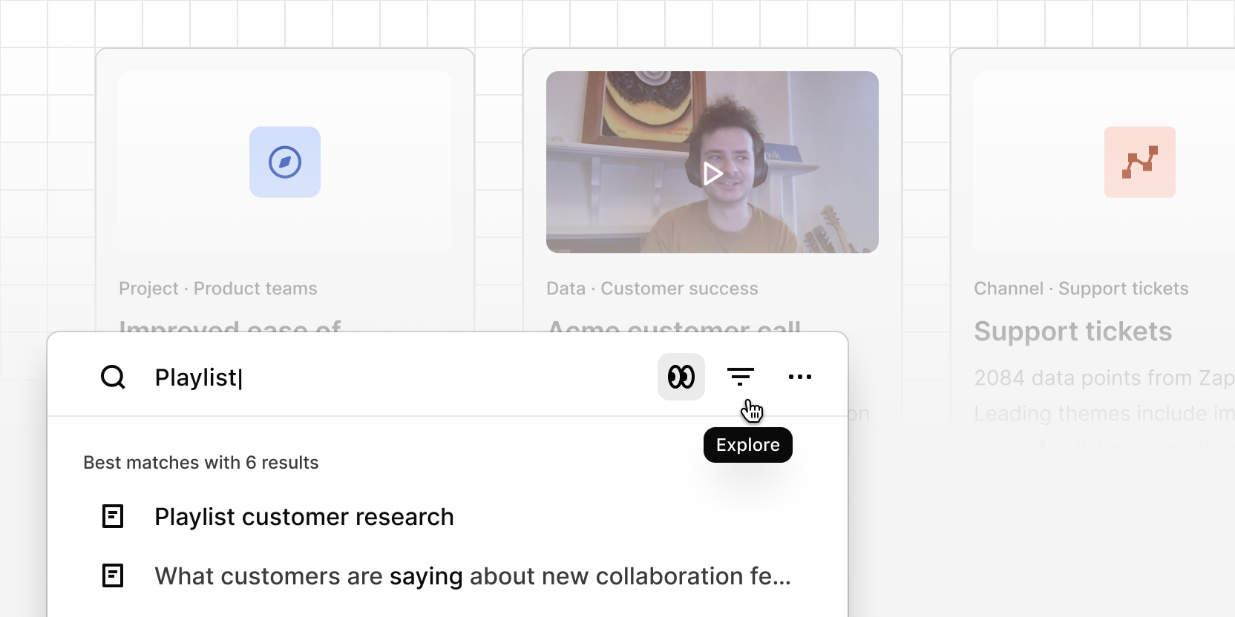1235x617 pixels.
Task: Select the compass icon on the Project card
Action: tap(285, 162)
